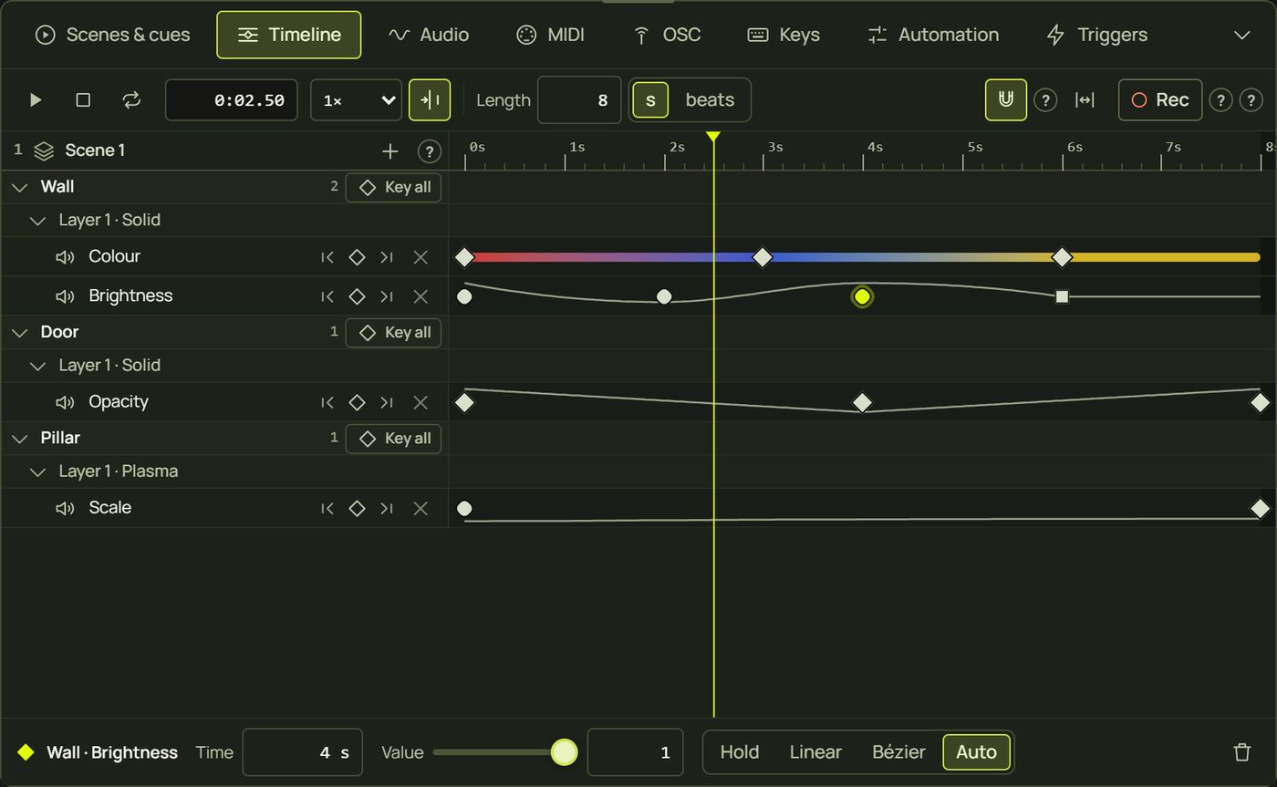Viewport: 1277px width, 787px height.
Task: Select the Colour keyframe at 3s
Action: 763,257
